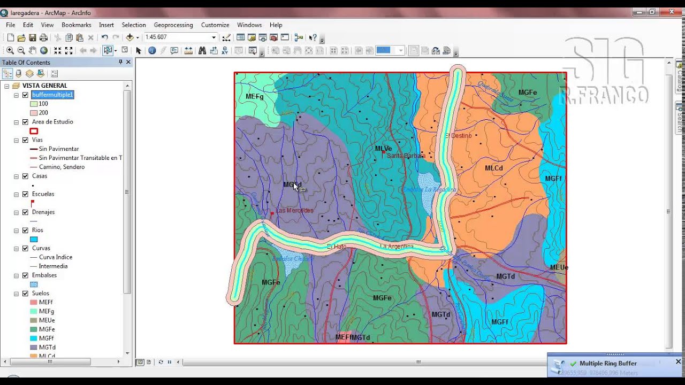Select the Zoom In magnifier tool
The width and height of the screenshot is (685, 385).
coord(10,50)
